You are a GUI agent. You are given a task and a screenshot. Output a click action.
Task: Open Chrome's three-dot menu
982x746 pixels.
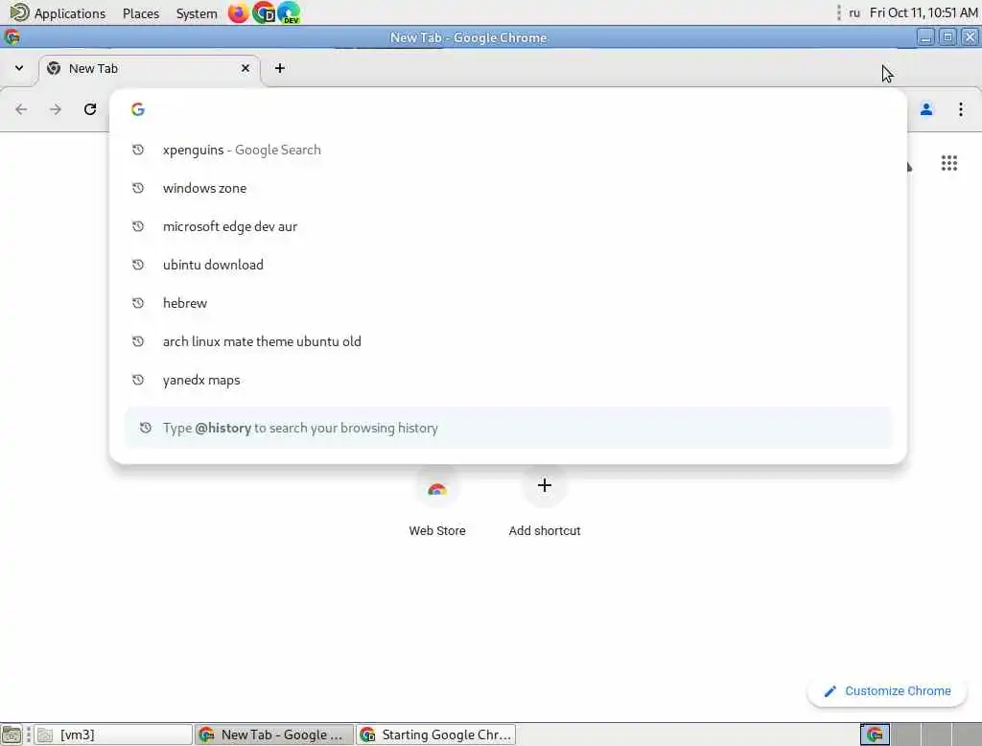point(960,109)
